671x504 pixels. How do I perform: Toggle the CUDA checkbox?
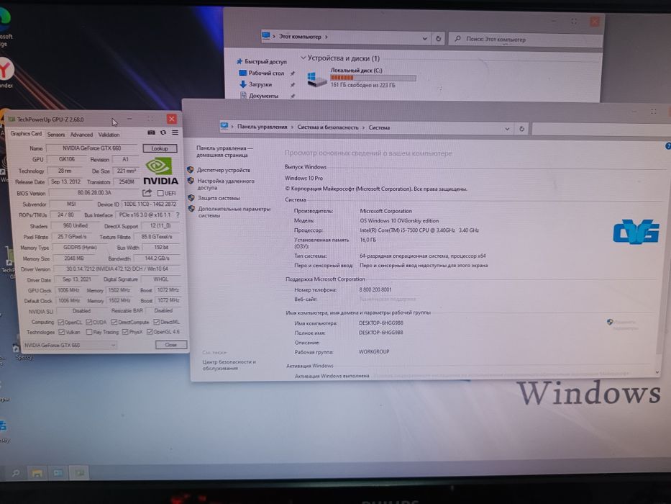(x=89, y=323)
